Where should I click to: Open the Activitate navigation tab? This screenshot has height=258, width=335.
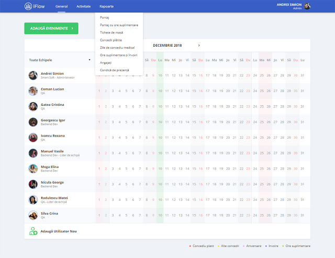pos(83,6)
